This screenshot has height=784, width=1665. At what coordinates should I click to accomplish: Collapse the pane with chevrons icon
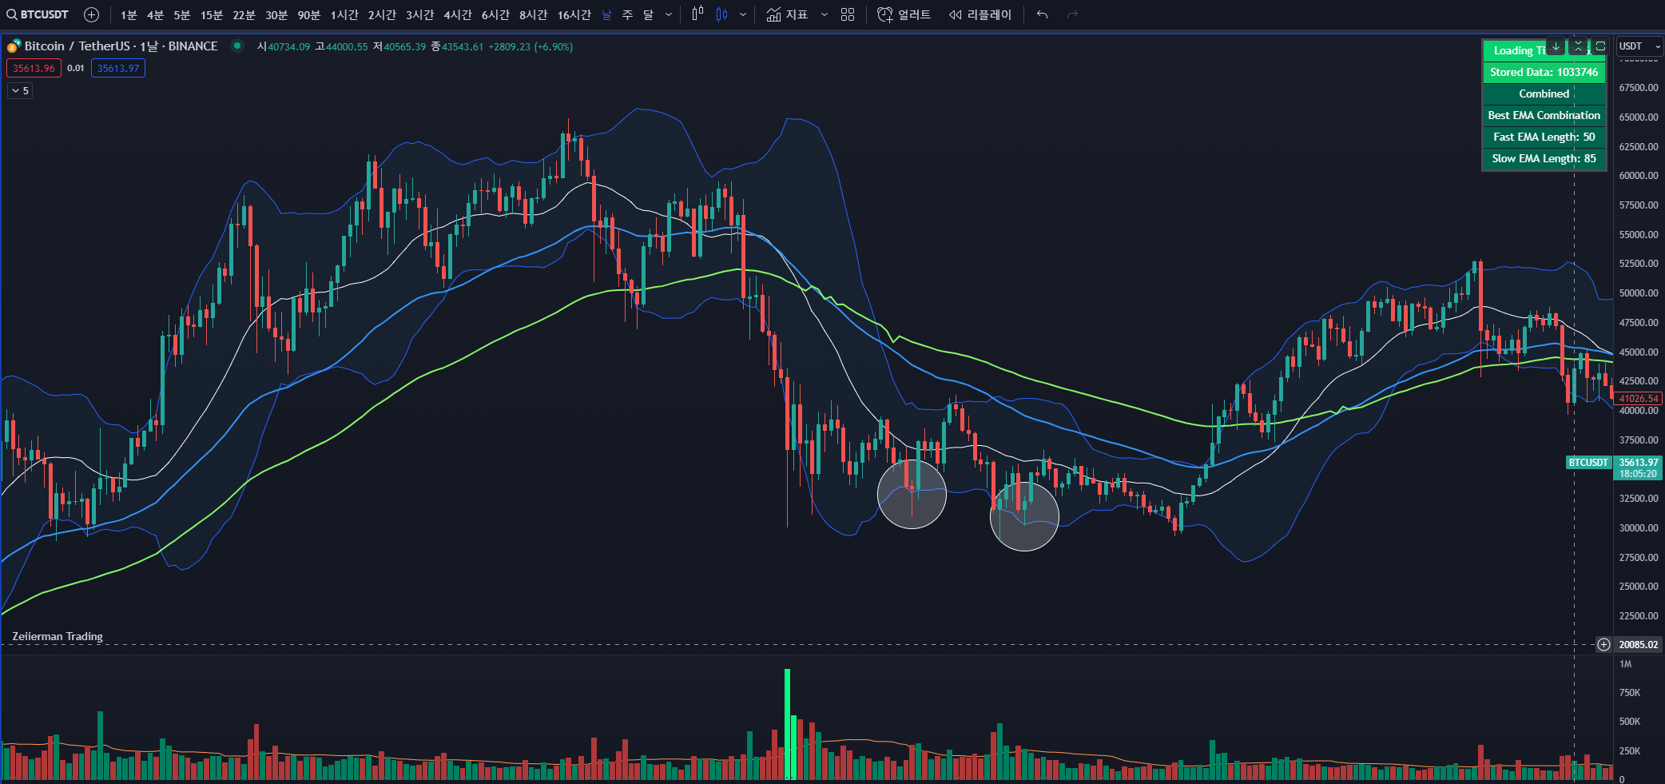[1578, 46]
